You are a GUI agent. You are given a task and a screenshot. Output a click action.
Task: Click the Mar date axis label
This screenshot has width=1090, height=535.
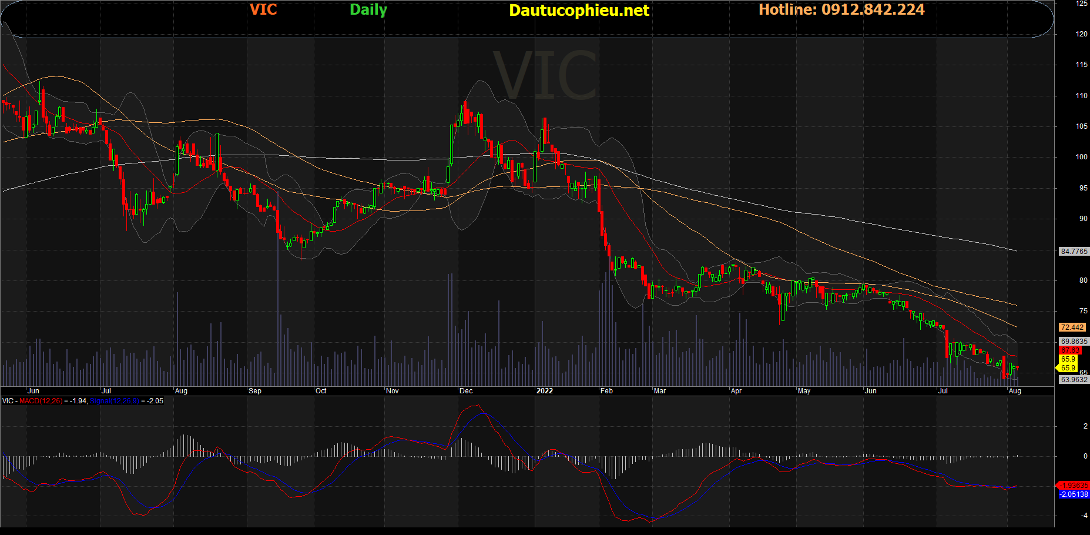(660, 391)
